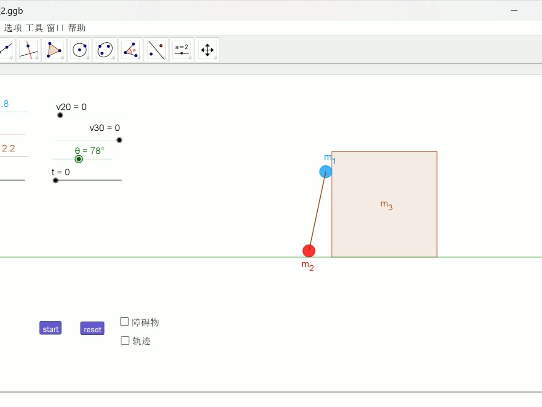
Task: Select the Slider creation tool
Action: 181,49
